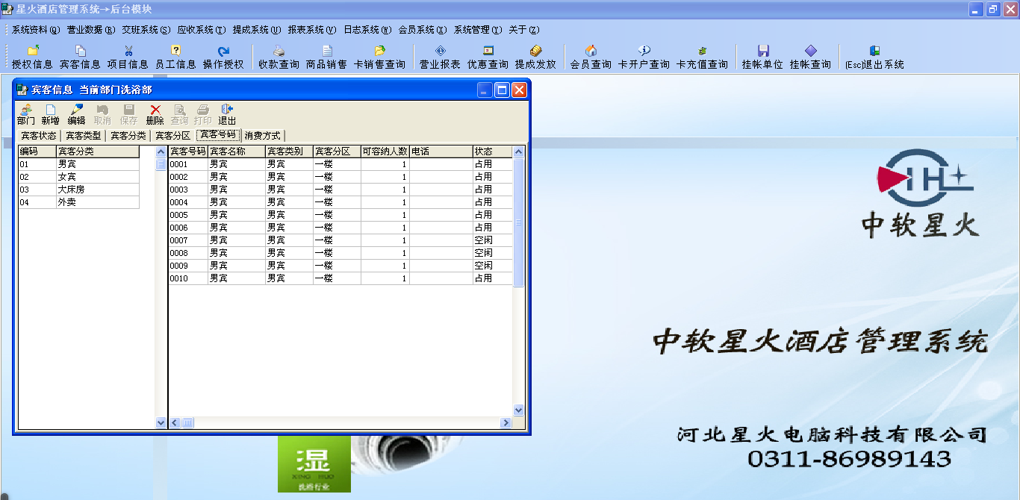
Task: Open 卡充值查询 toolbar icon
Action: pos(702,57)
